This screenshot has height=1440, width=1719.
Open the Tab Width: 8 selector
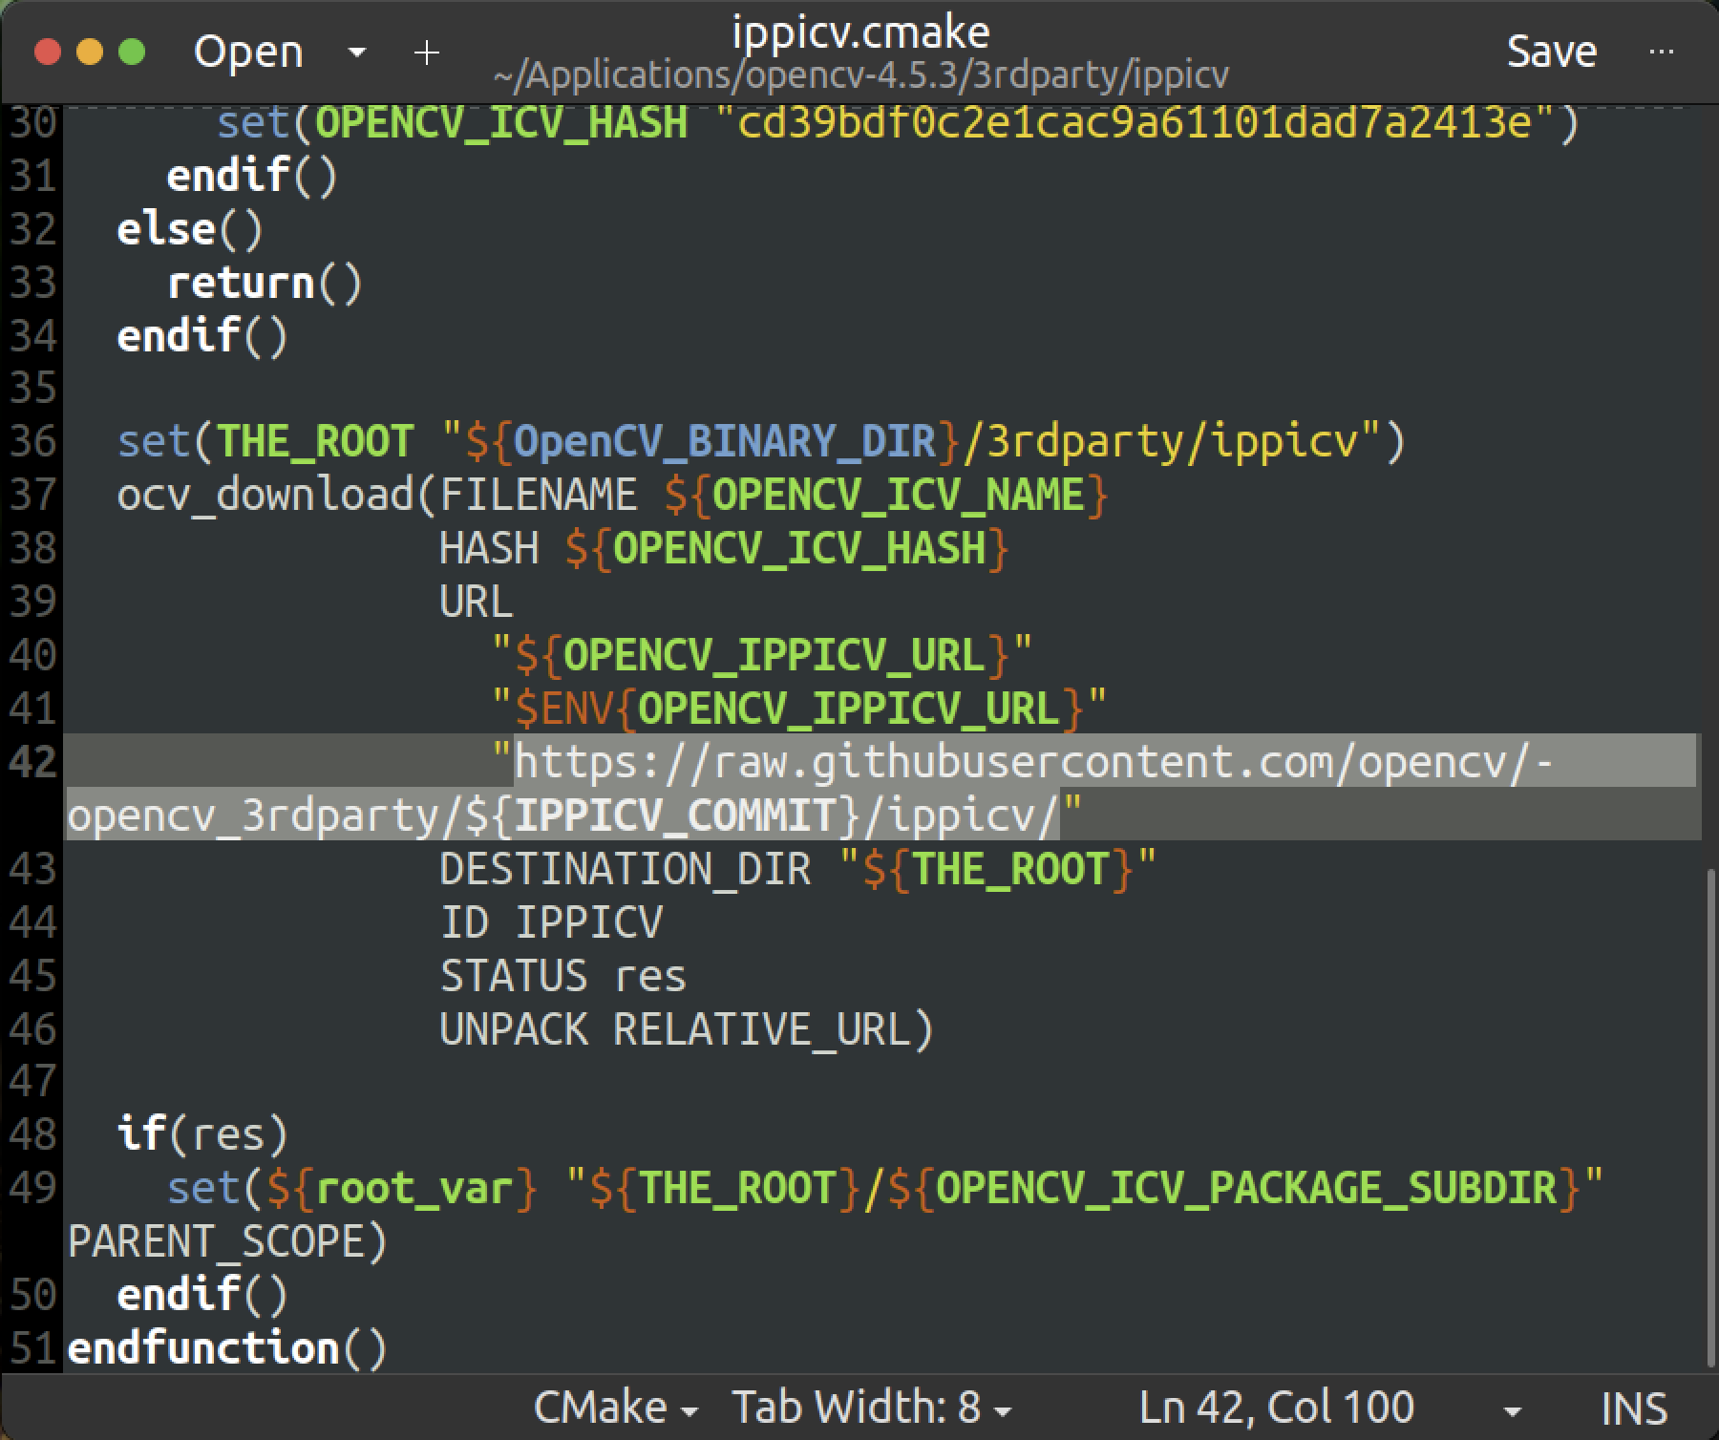tap(872, 1407)
